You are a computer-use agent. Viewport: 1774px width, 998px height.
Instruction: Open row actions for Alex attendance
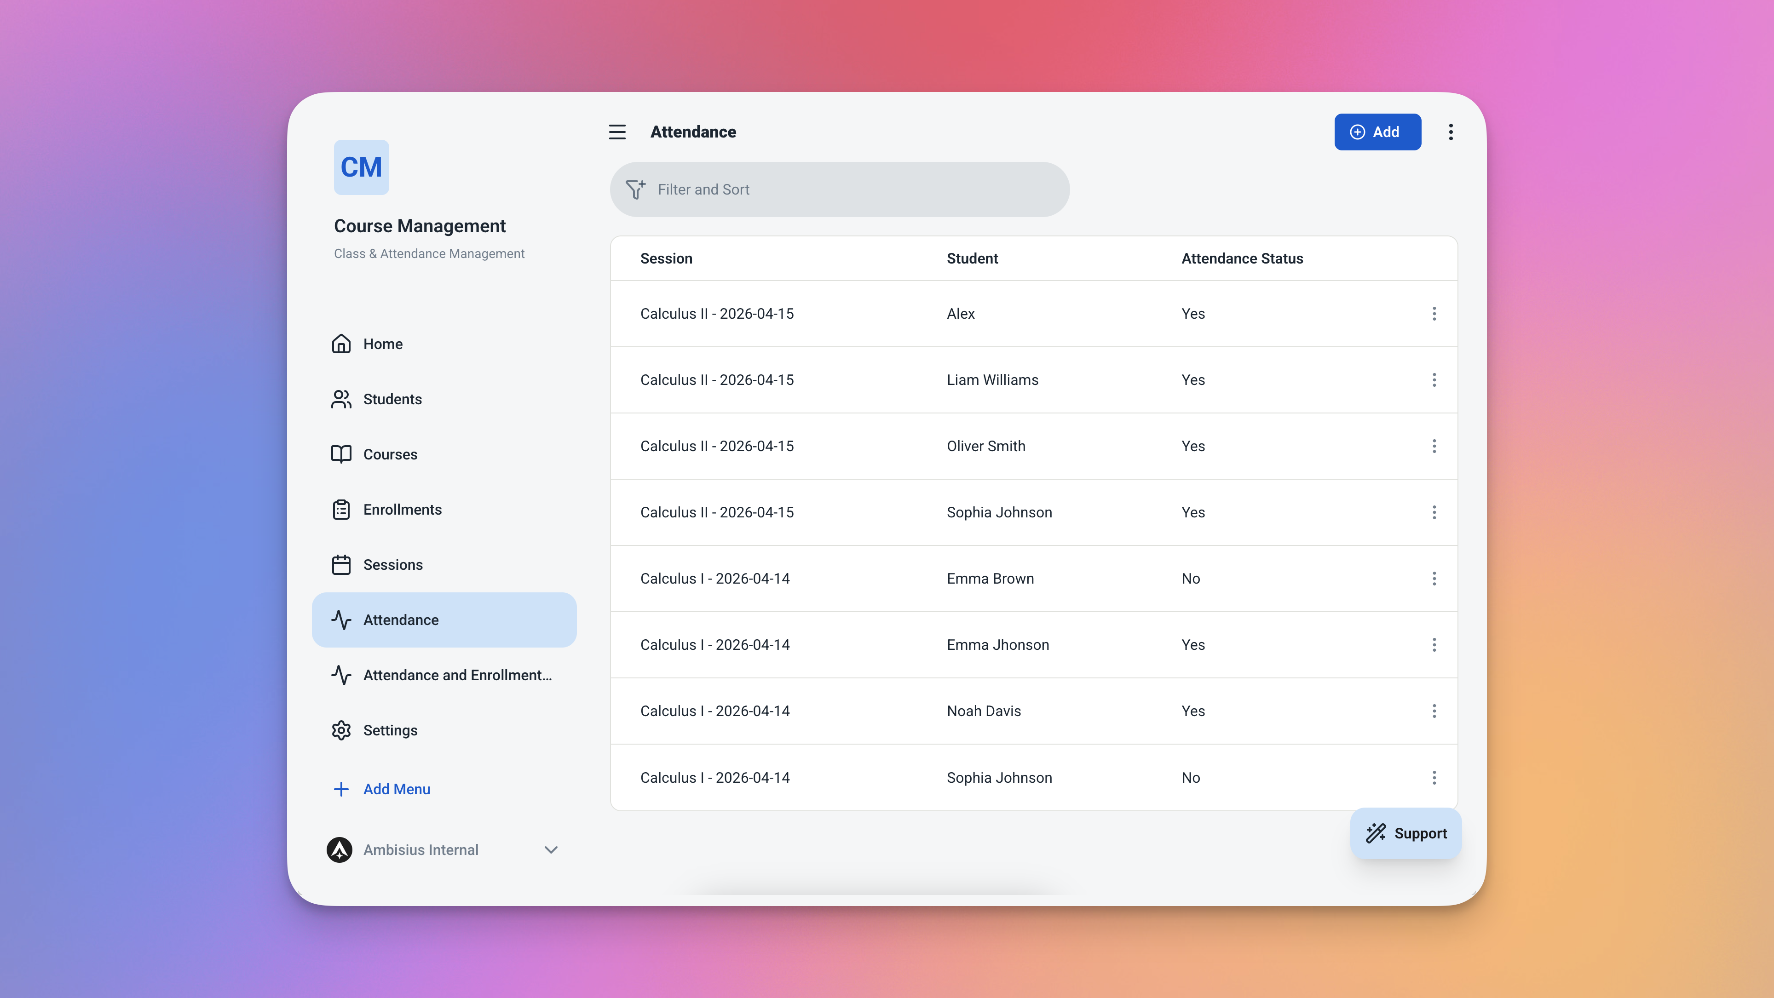(1434, 314)
